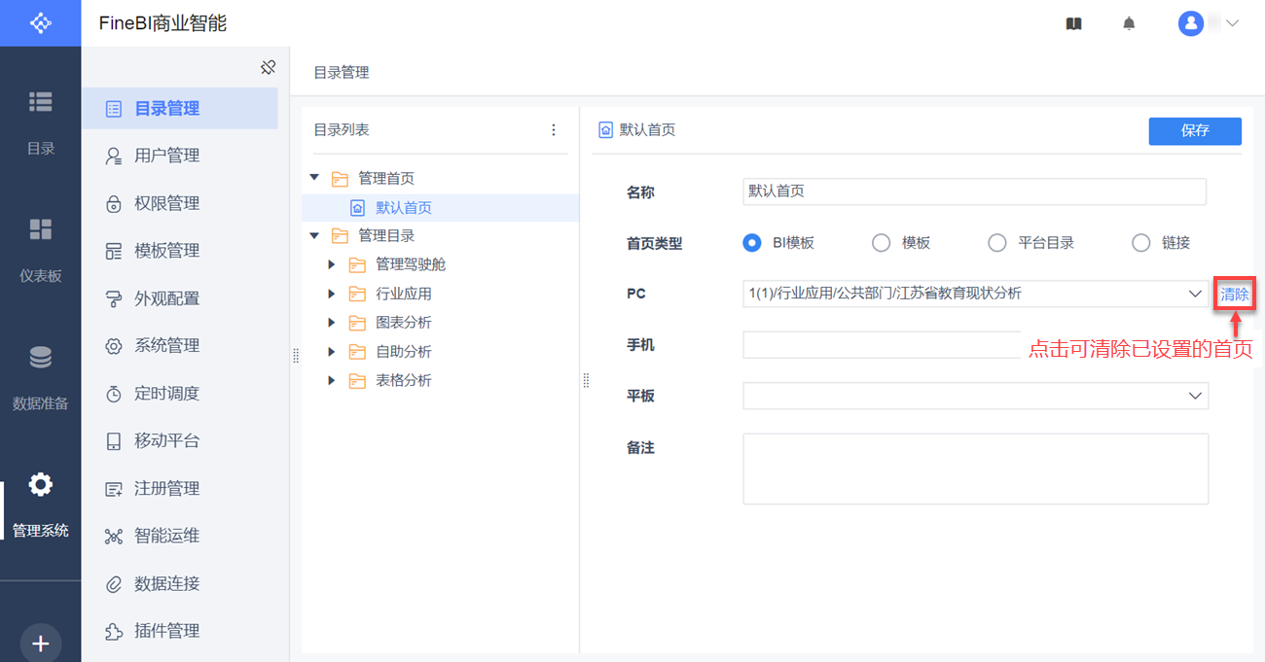Click the plus icon at the sidebar bottom
The image size is (1265, 662).
pos(40,644)
